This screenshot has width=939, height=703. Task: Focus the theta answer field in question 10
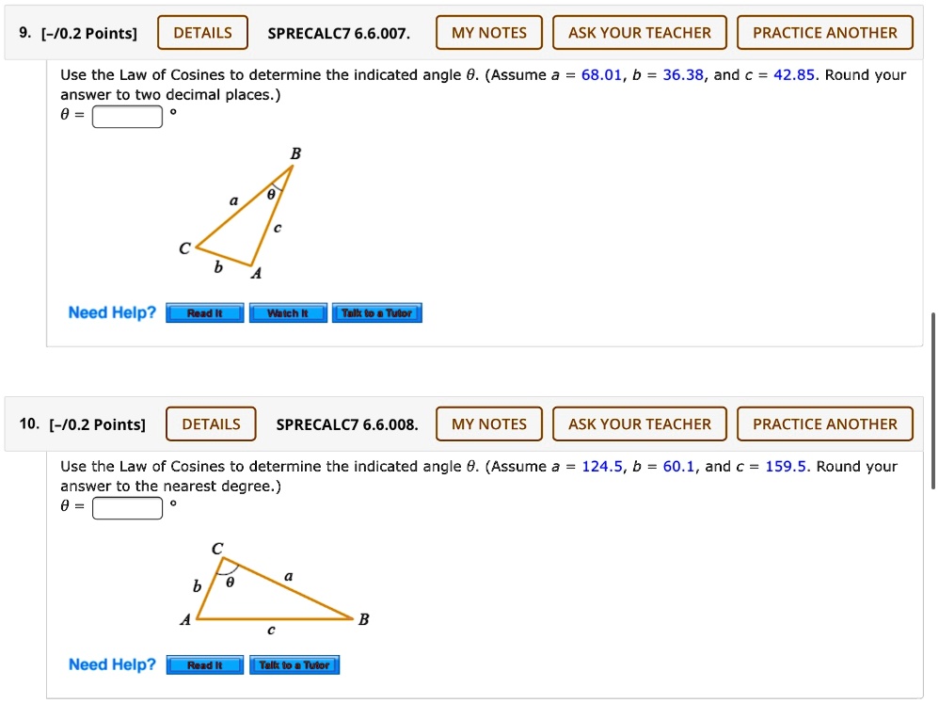[127, 508]
